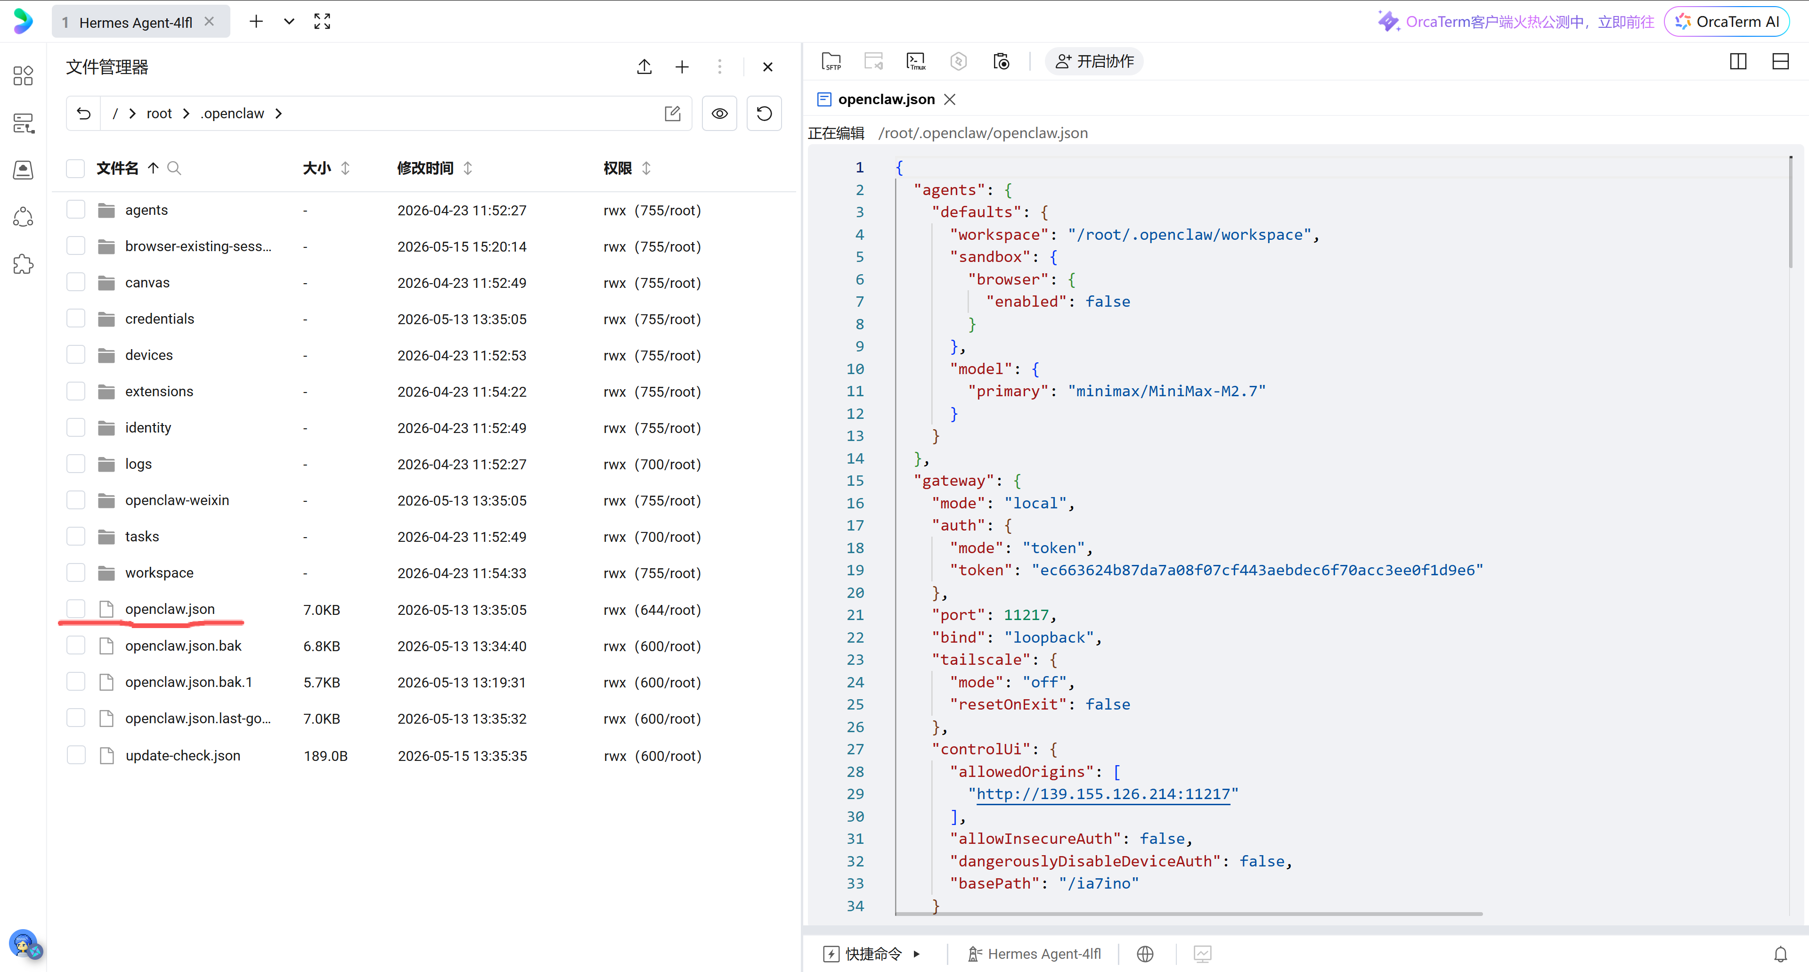Follow the OrcaTerm客户端 beta promotion link

tap(1516, 22)
